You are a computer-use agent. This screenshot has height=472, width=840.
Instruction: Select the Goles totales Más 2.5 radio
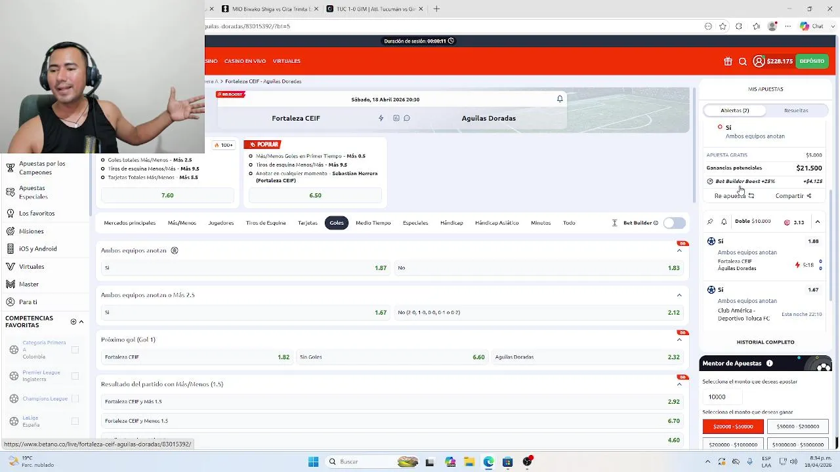(103, 160)
